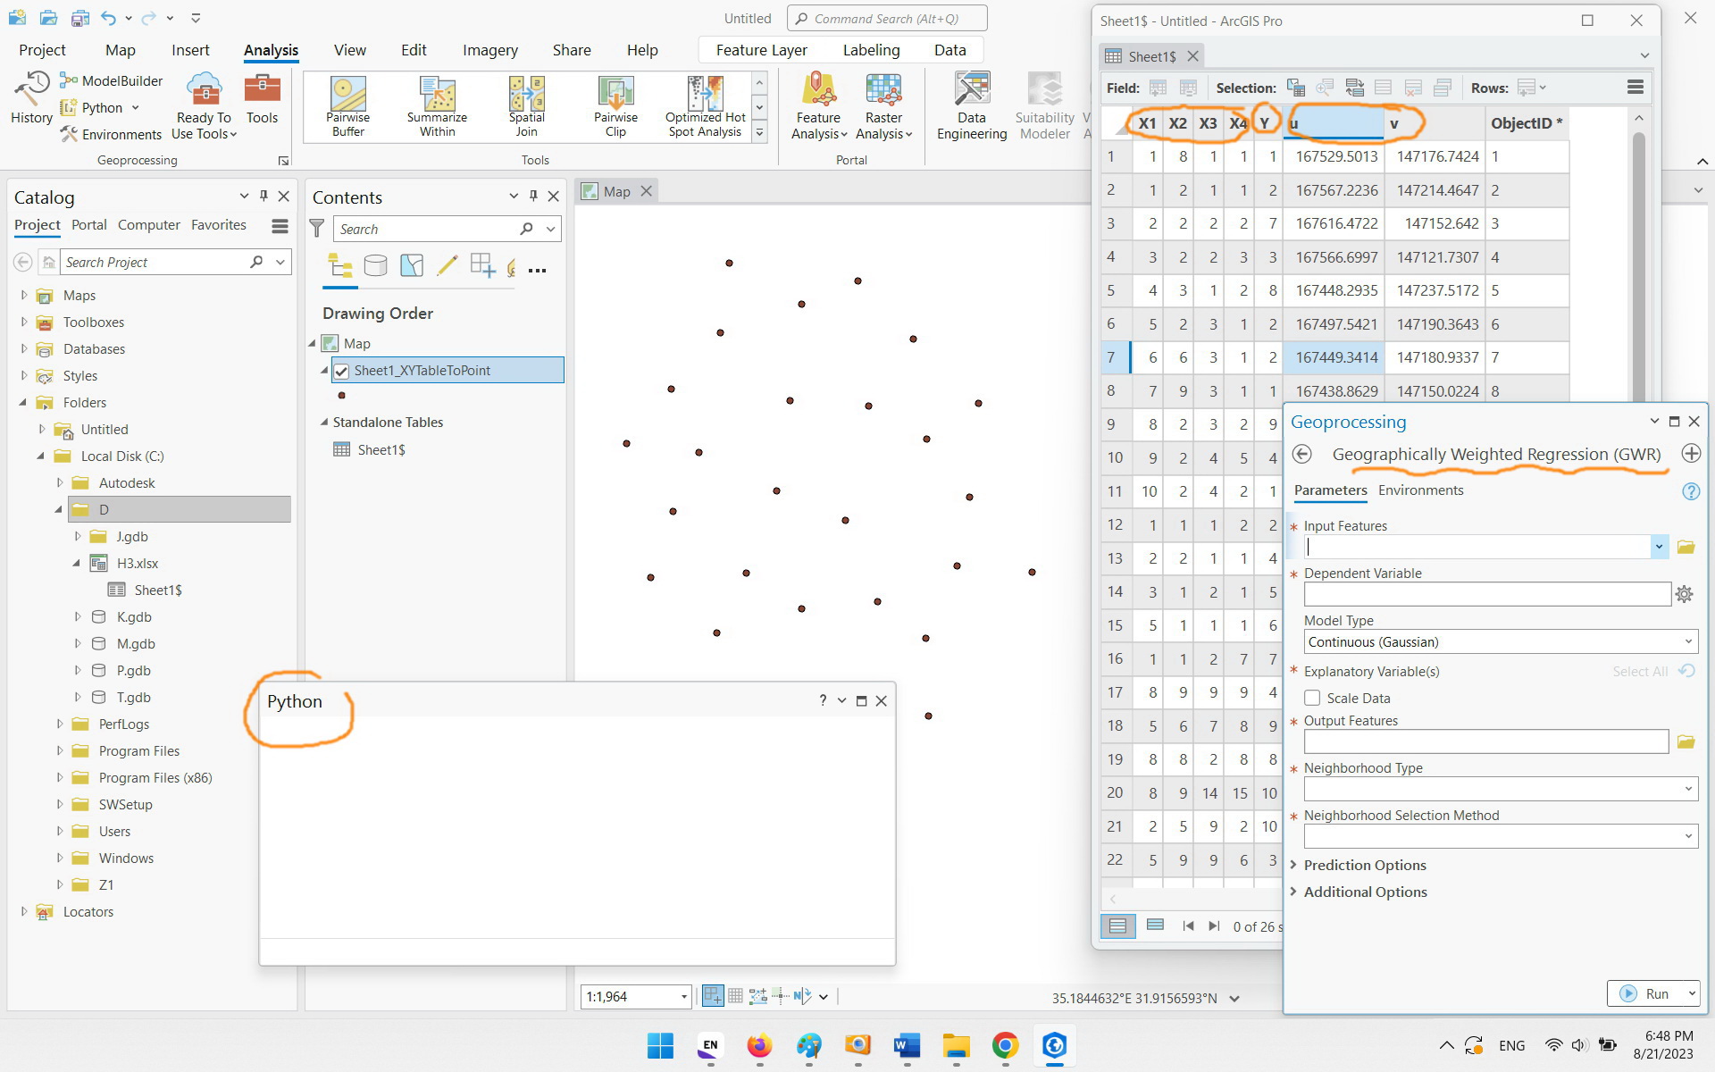
Task: Open the Neighborhood Type dropdown
Action: coord(1501,789)
